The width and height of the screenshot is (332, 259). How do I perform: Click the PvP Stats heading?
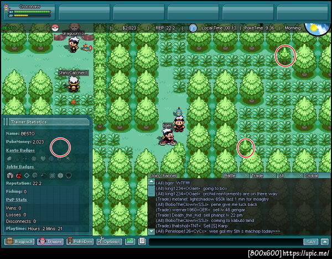pyautogui.click(x=17, y=200)
